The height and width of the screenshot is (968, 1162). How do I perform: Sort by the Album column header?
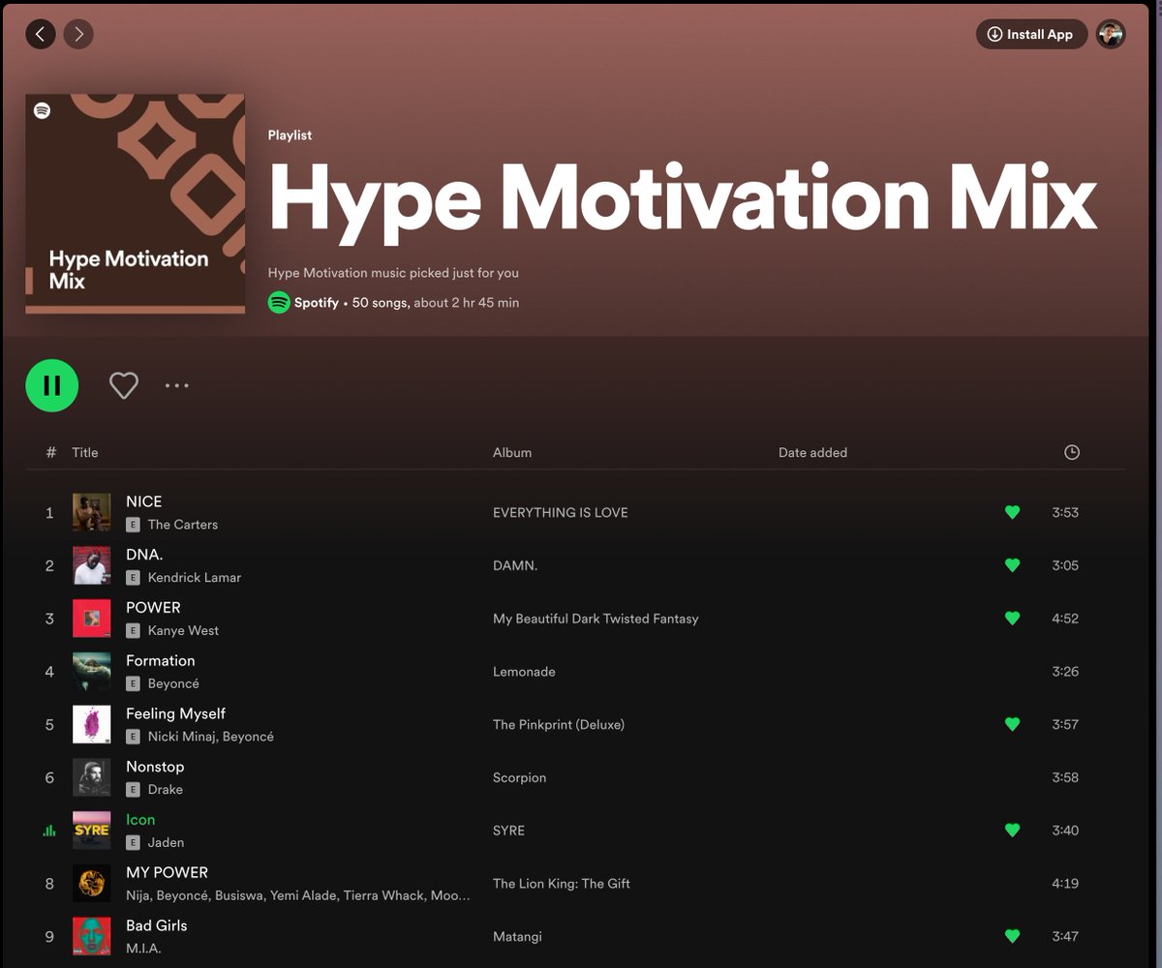[512, 452]
